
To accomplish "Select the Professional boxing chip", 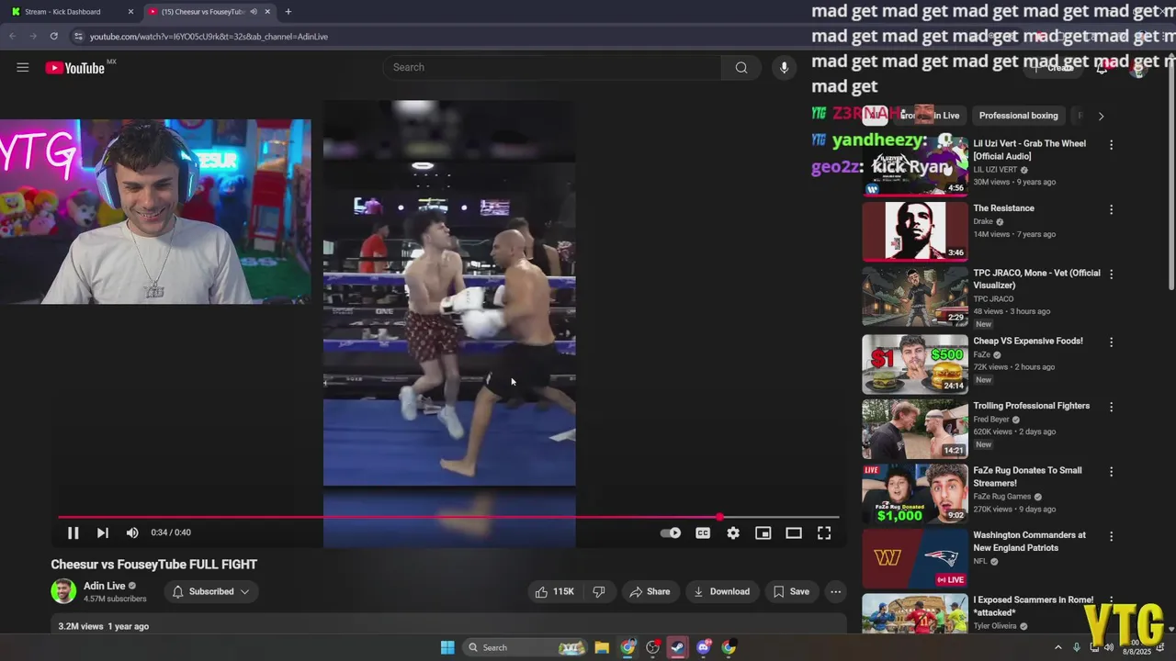I will 1018,116.
